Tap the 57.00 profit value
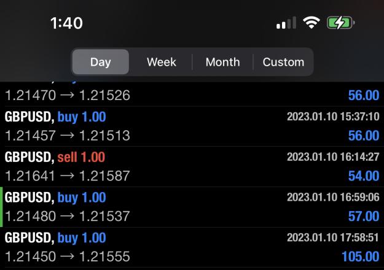384x270 pixels. pos(364,216)
